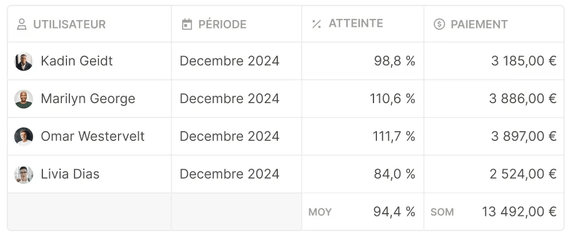The height and width of the screenshot is (236, 578).
Task: Sort by the PAIEMENT column header
Action: point(479,24)
